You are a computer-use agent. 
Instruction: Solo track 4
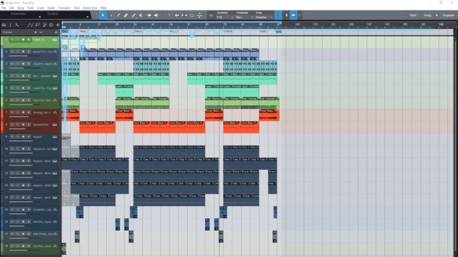[18, 76]
